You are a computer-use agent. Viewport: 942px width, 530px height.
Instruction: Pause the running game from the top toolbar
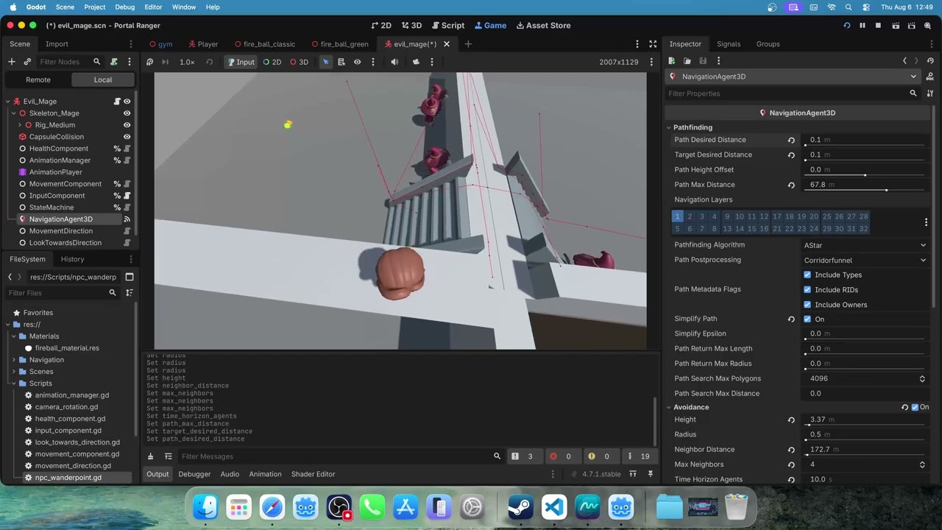(x=863, y=26)
